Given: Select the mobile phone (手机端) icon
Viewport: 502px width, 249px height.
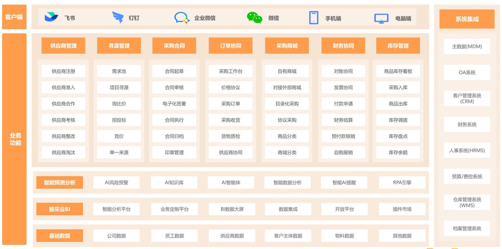Looking at the screenshot, I should point(314,18).
